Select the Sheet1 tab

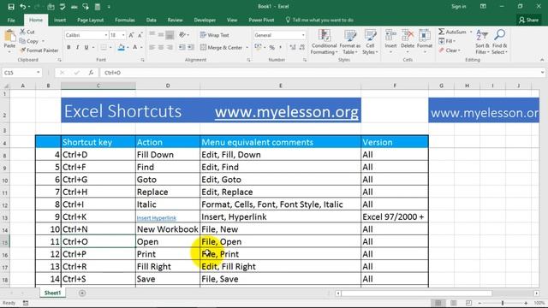(52, 293)
